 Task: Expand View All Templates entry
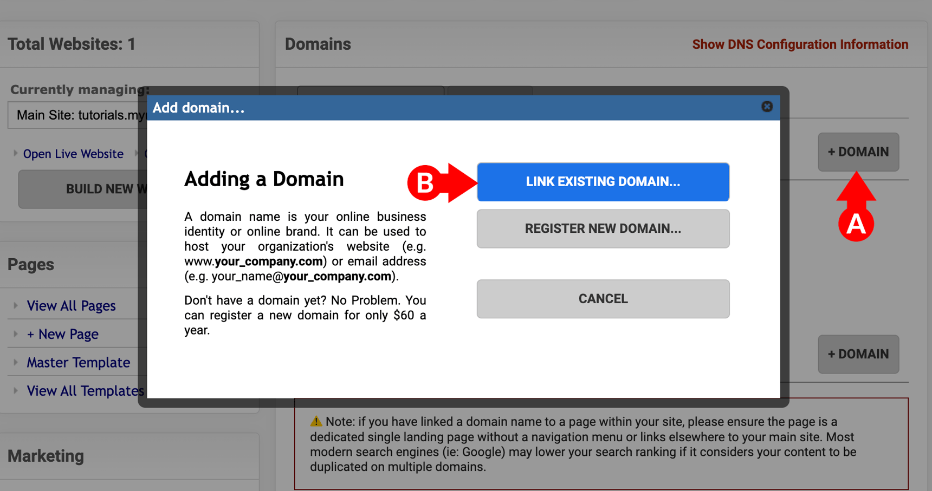[x=15, y=391]
